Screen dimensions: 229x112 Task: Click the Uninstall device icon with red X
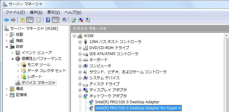(x=81, y=20)
